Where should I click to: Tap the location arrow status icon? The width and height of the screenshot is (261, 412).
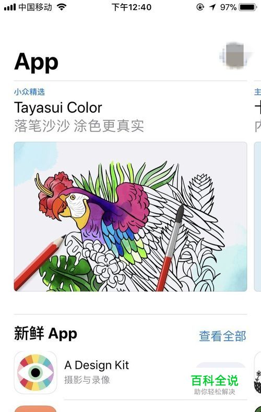tap(212, 7)
